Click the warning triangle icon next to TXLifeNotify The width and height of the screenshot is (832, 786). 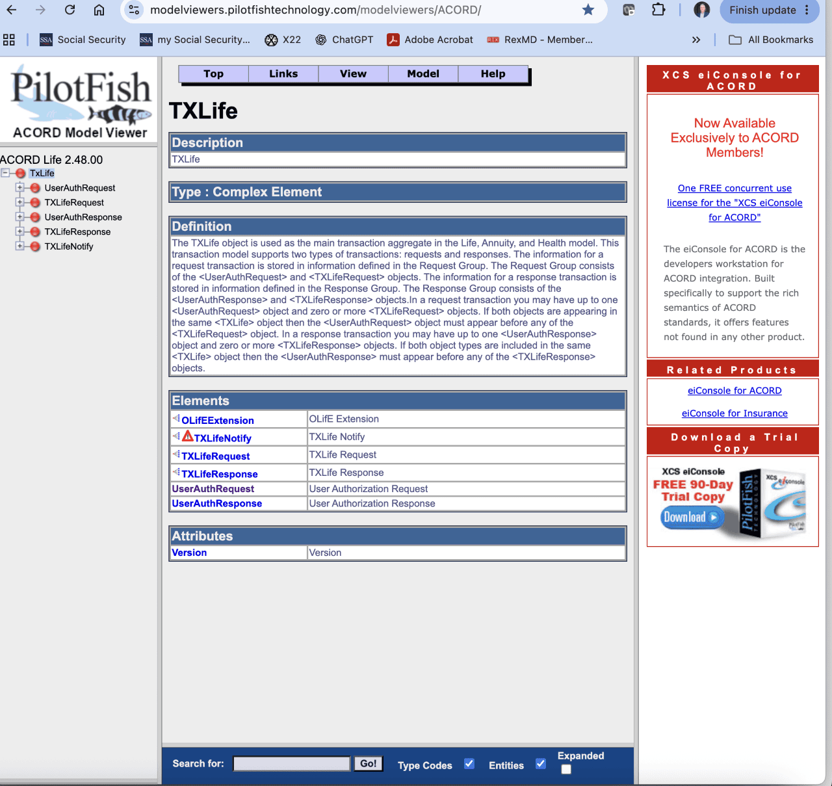tap(187, 436)
